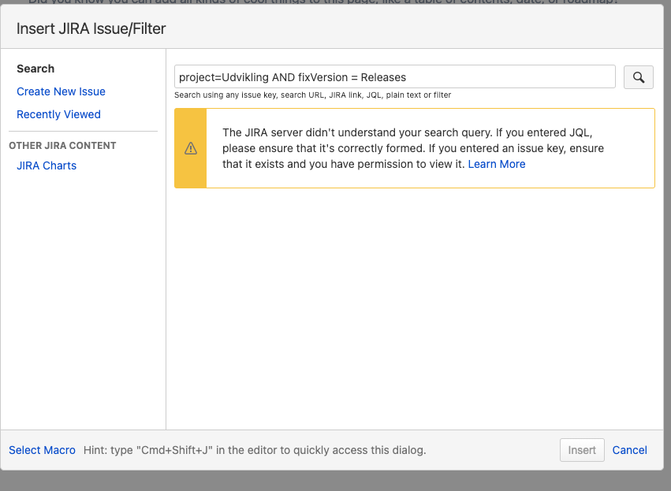671x491 pixels.
Task: Click the Insert button
Action: coord(582,450)
